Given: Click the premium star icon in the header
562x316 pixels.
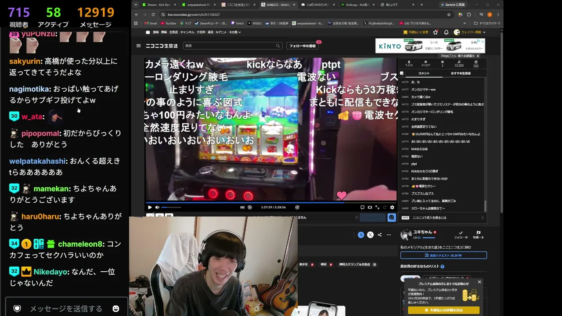Looking at the screenshot, I should pos(436,32).
